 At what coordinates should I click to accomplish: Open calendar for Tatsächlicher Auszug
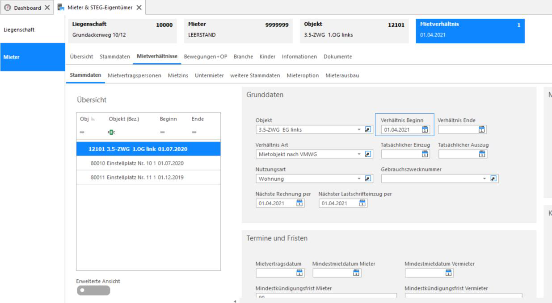pos(482,154)
